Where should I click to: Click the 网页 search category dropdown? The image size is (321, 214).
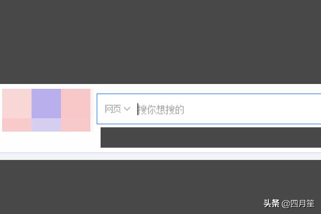tap(113, 109)
